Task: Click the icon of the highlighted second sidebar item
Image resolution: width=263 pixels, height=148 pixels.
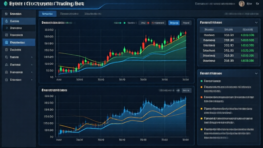Action: 6,21
